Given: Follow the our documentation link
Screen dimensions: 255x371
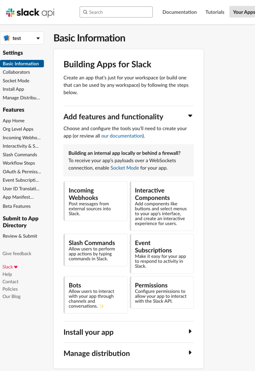Looking at the screenshot, I should point(122,136).
